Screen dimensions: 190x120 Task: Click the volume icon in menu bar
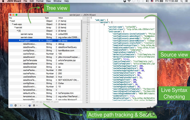click(147, 1)
